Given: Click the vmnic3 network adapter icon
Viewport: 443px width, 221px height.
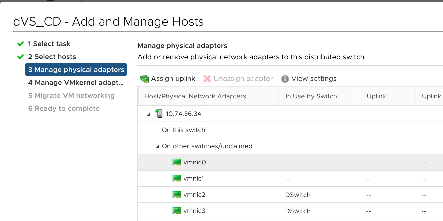Looking at the screenshot, I should click(177, 211).
